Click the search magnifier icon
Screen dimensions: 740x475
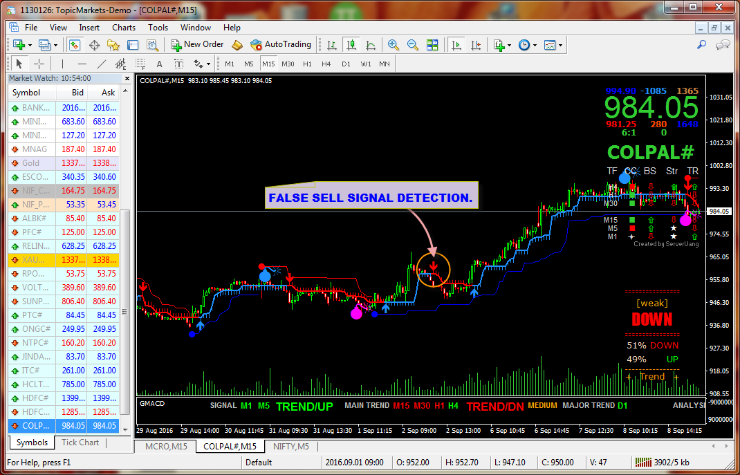click(702, 45)
